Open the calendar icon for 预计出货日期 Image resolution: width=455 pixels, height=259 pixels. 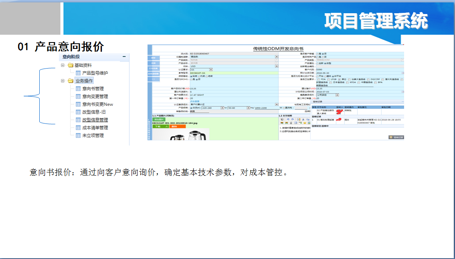point(403,73)
